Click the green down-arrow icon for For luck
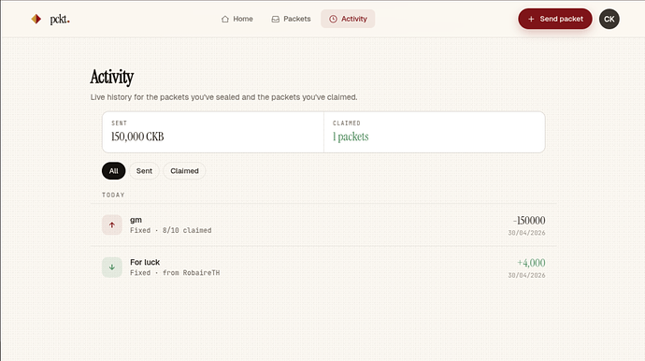The height and width of the screenshot is (361, 645). point(112,267)
